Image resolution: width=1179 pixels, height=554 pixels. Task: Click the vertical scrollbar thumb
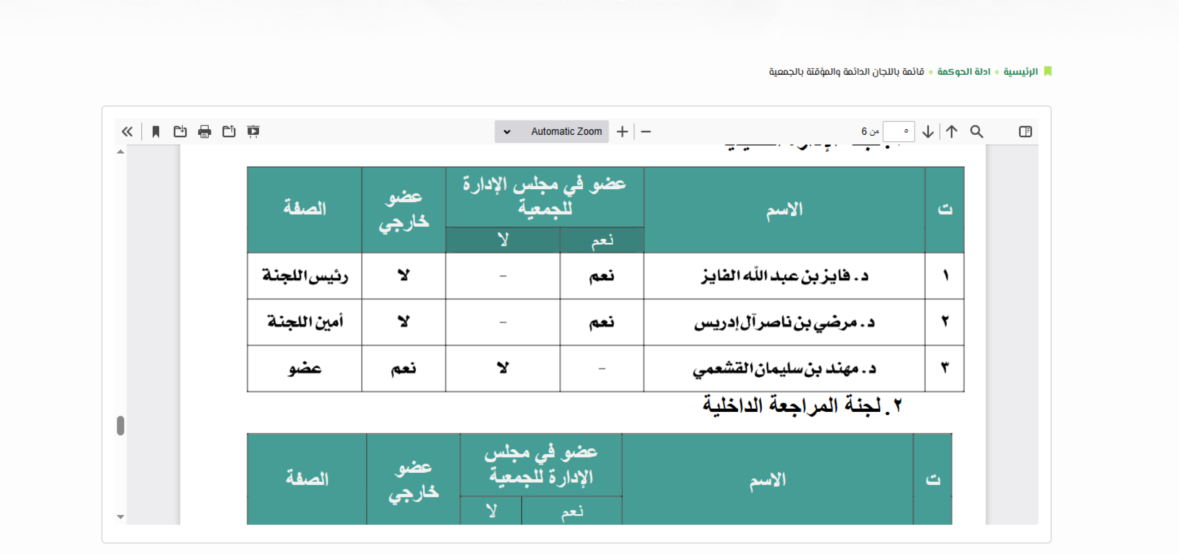(120, 425)
